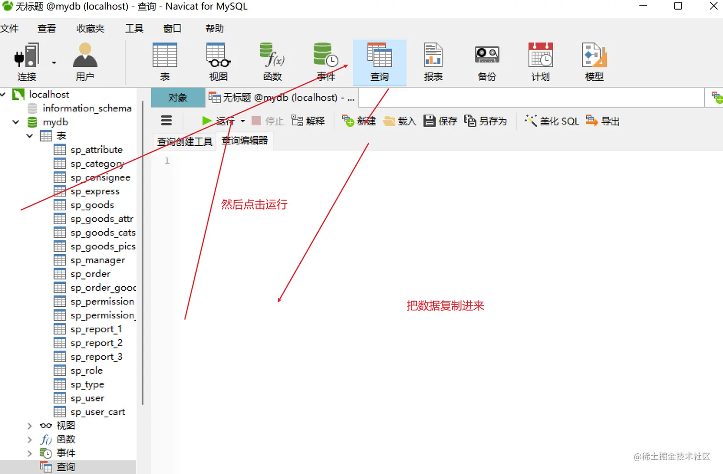Collapse the 表 tables tree node
723x474 pixels.
(x=30, y=136)
